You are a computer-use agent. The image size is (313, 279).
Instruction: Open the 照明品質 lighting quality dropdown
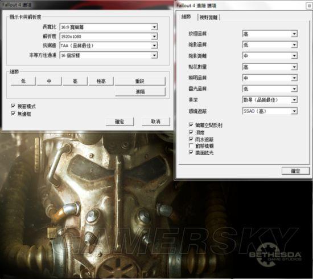click(270, 78)
